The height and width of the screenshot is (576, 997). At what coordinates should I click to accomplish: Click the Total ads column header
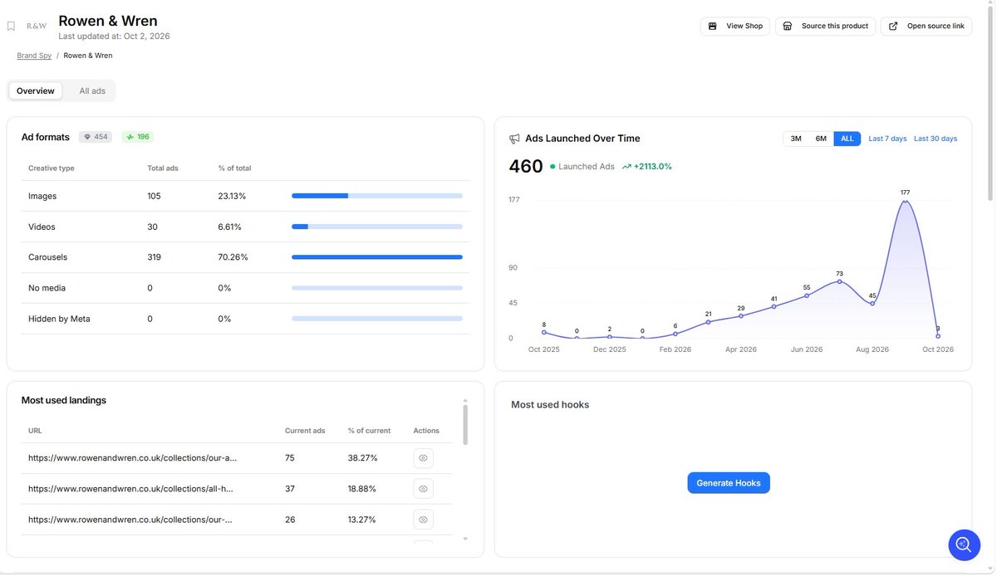(163, 168)
